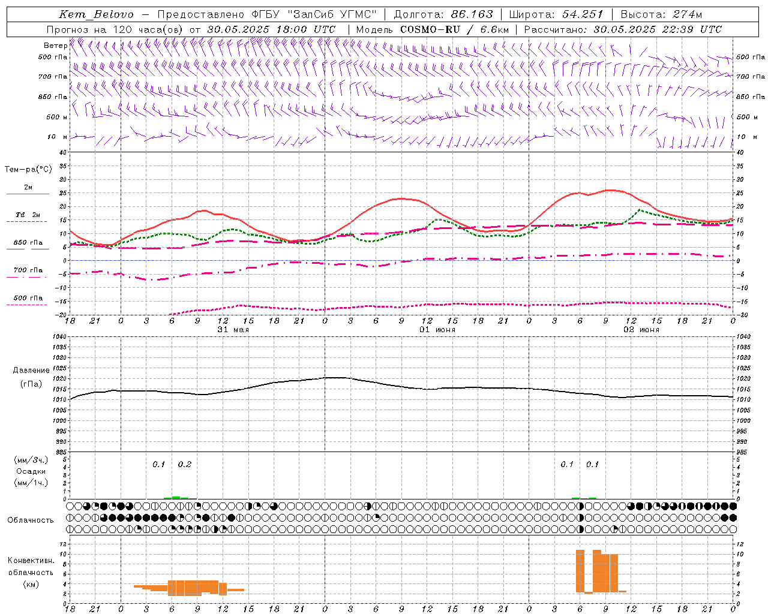Click the (км) unit under convective cloudiness
Image resolution: width=768 pixels, height=614 pixels.
pos(31,583)
